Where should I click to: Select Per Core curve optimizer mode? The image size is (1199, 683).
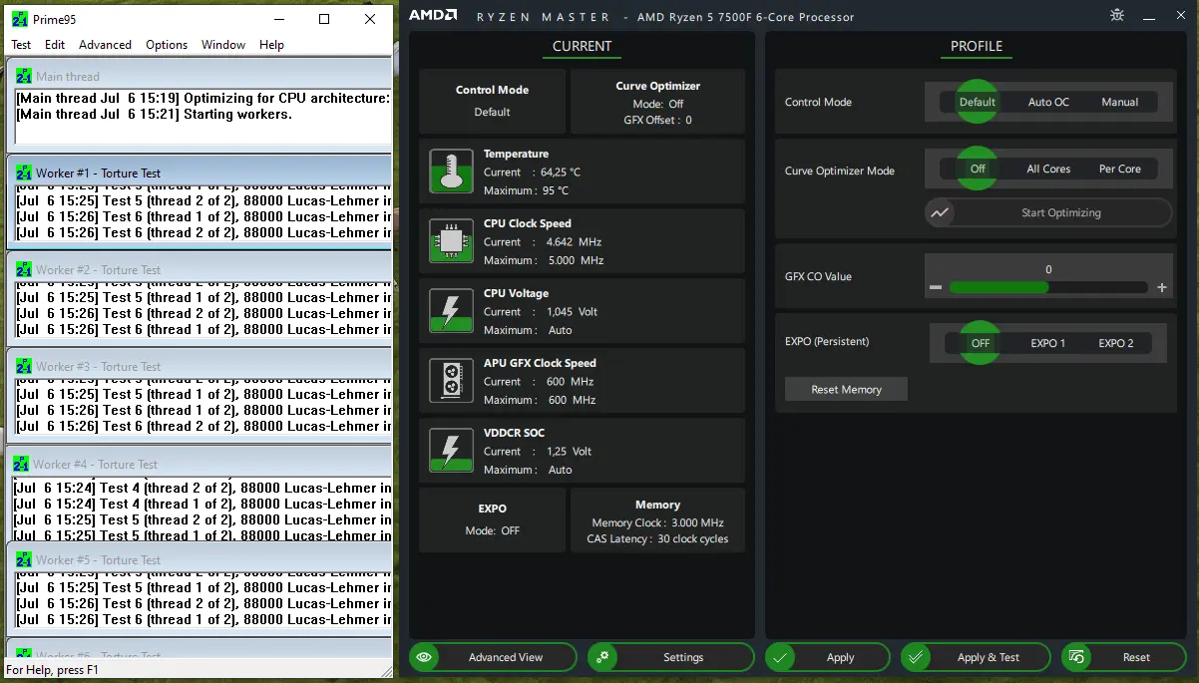[1119, 169]
